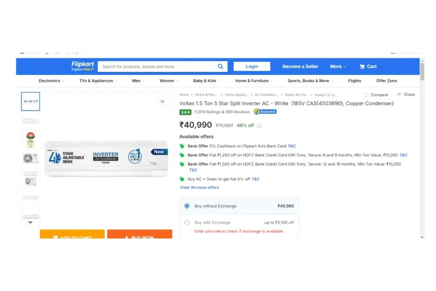Open Offer Zone in category bar
The height and width of the screenshot is (291, 436).
point(387,81)
